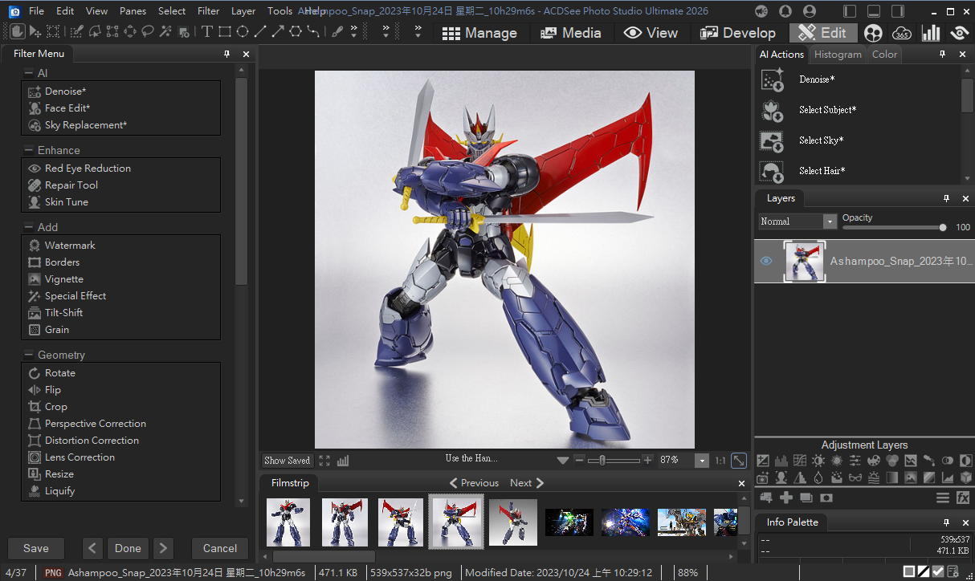Open the zoom percentage dropdown

tap(702, 461)
